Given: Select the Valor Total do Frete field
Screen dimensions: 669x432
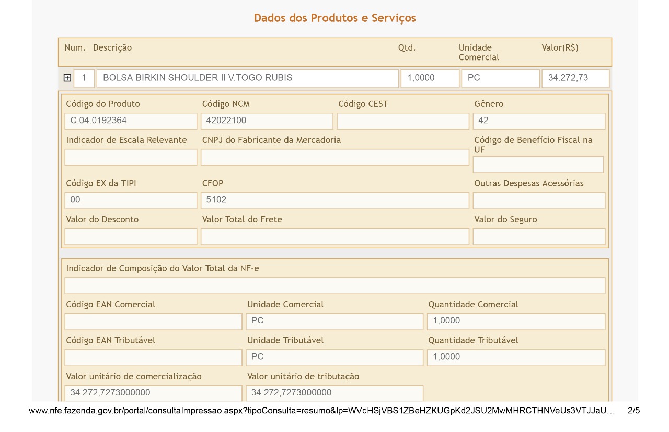Looking at the screenshot, I should tap(334, 236).
